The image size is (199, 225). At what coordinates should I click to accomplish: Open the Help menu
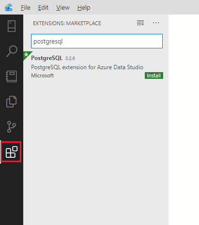[84, 8]
